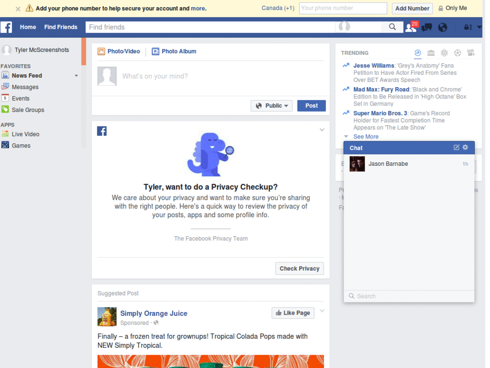Open Events from the left sidebar

(x=21, y=98)
